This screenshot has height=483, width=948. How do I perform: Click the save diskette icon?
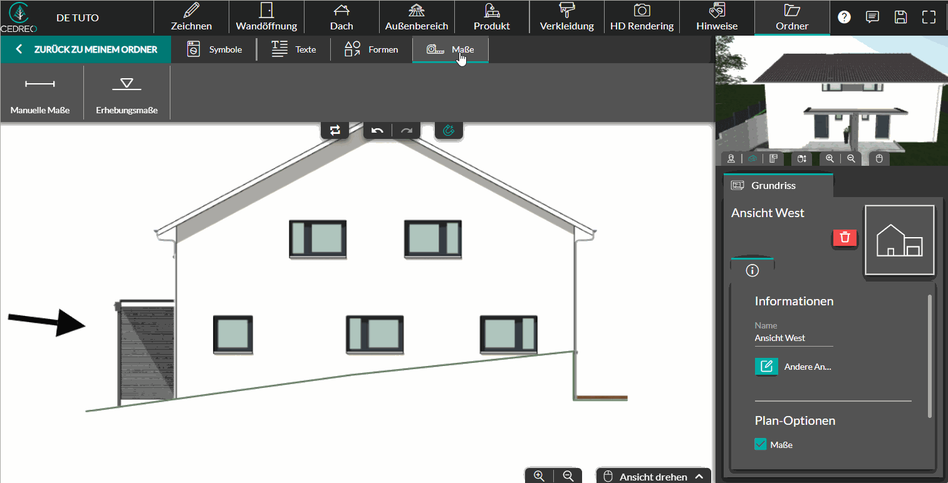(x=900, y=18)
